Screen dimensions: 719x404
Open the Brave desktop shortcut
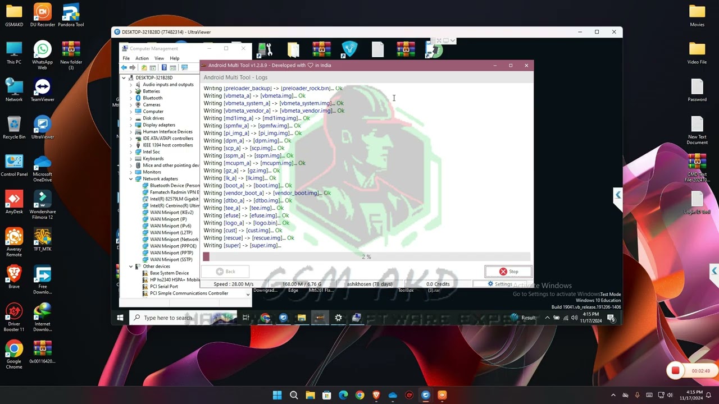pyautogui.click(x=14, y=277)
